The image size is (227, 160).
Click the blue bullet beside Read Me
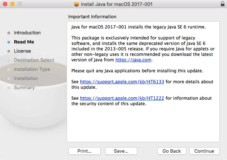coord(9,42)
